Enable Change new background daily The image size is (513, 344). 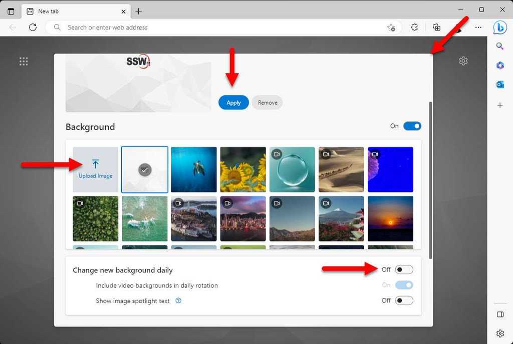tap(404, 269)
